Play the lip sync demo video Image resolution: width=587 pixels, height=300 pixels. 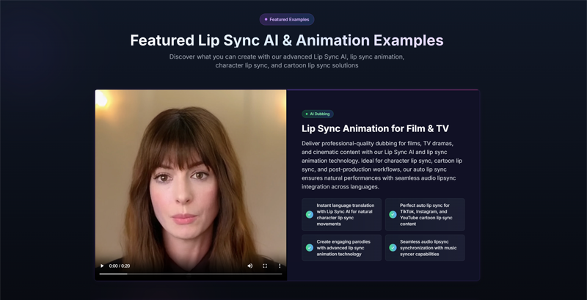coord(102,266)
